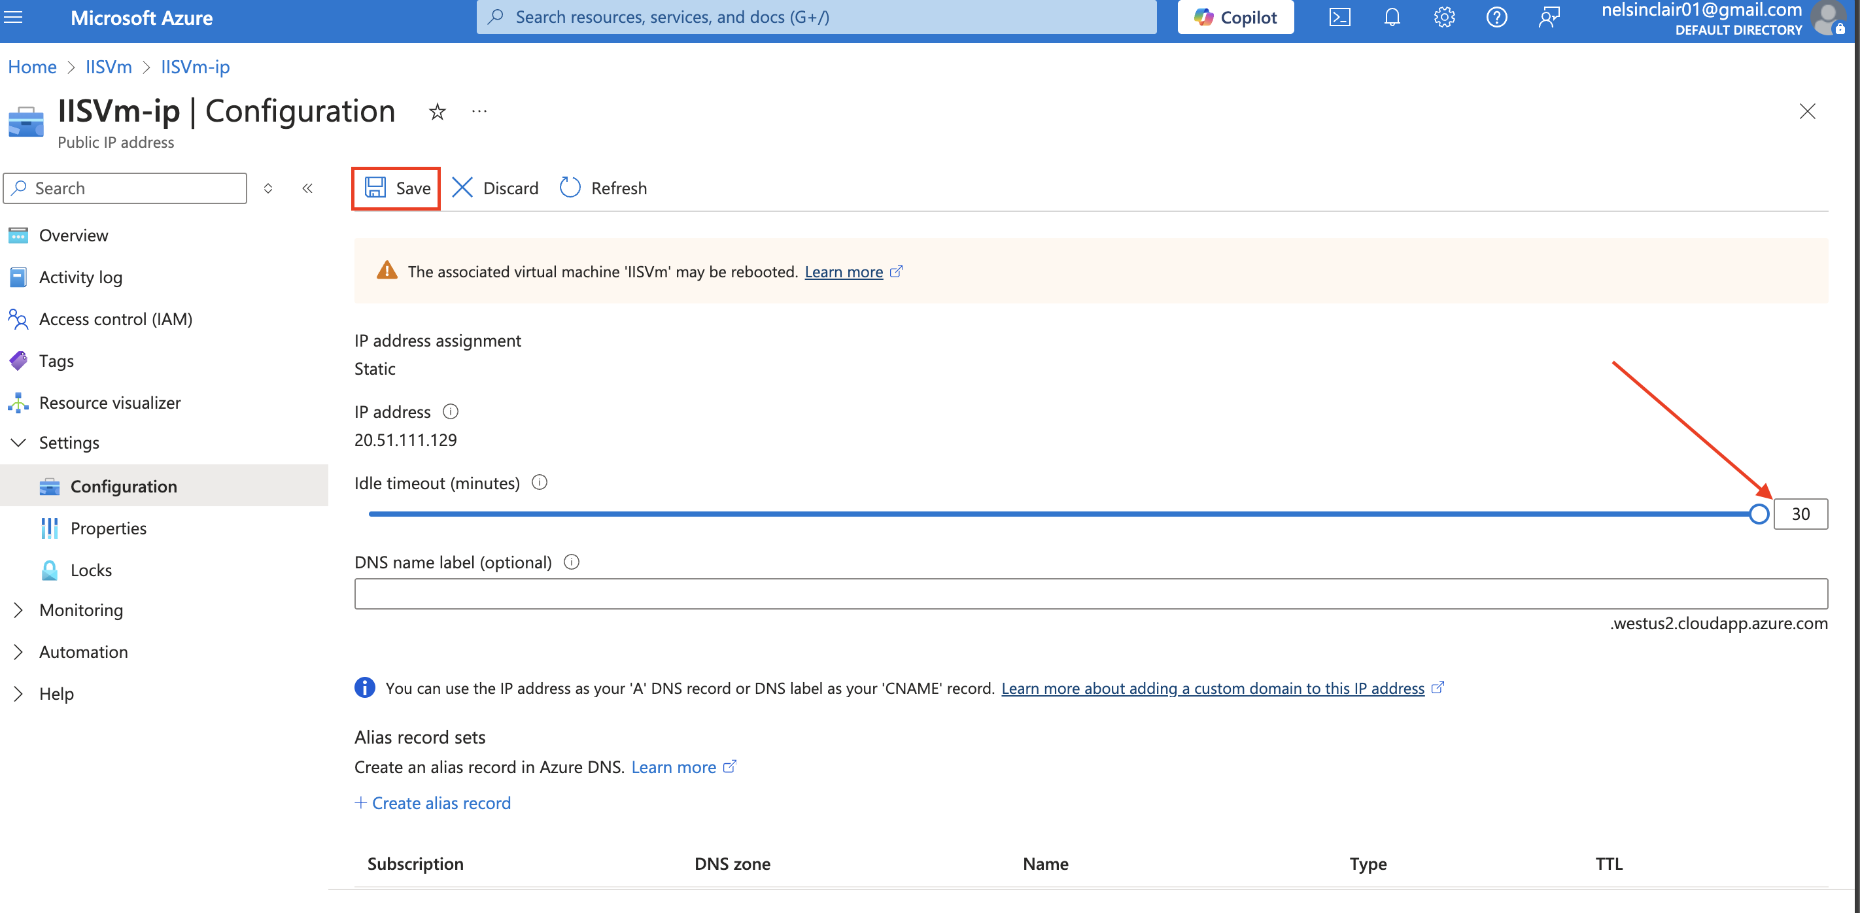Collapse the left menu with double chevron
This screenshot has height=913, width=1860.
coord(307,188)
